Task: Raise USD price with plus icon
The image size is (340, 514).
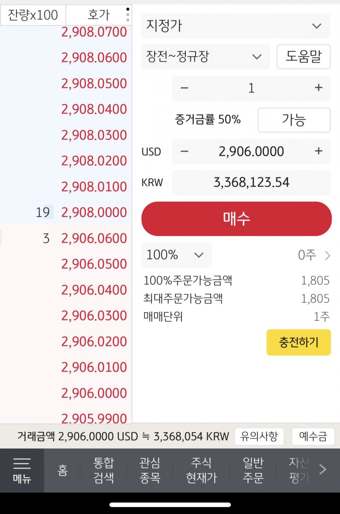Action: click(319, 151)
